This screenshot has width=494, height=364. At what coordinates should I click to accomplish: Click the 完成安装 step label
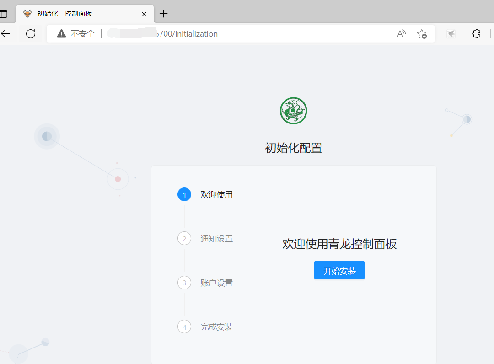coord(216,327)
